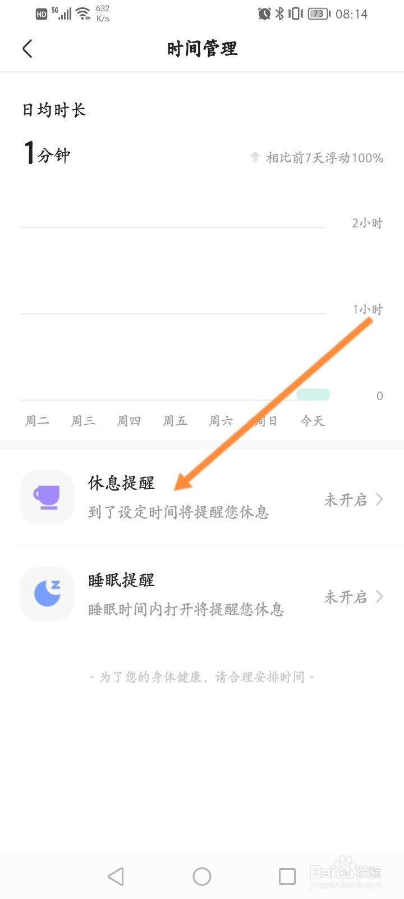
Task: Tap the alarm clock status icon
Action: pyautogui.click(x=264, y=14)
